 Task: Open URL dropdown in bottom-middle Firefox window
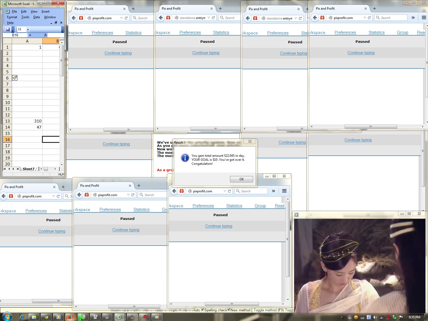(128, 195)
